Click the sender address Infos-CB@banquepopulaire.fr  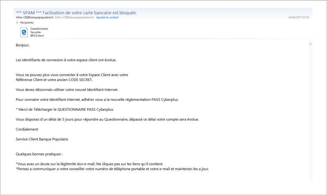click(35, 18)
